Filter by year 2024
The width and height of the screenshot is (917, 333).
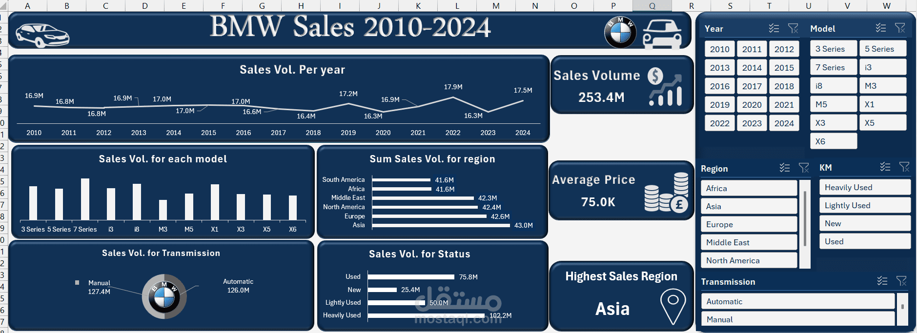[x=784, y=123]
